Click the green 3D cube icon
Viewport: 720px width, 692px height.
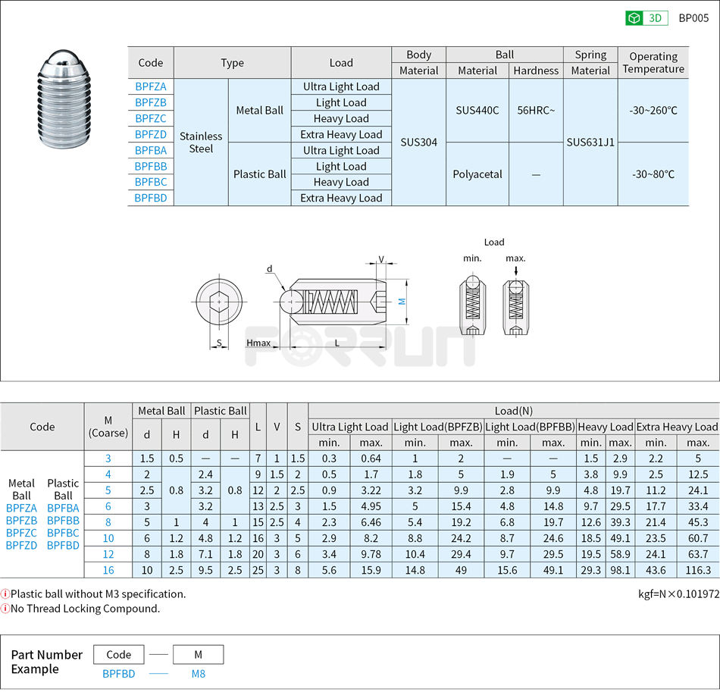coord(634,18)
